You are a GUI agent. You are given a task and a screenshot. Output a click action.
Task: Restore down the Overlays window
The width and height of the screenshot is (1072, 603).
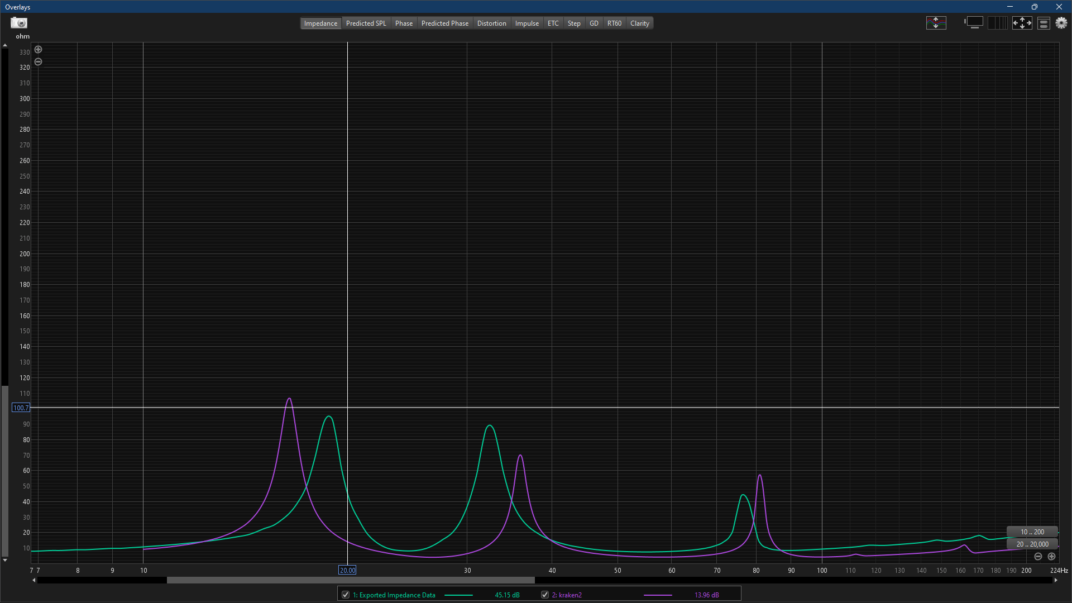1034,7
